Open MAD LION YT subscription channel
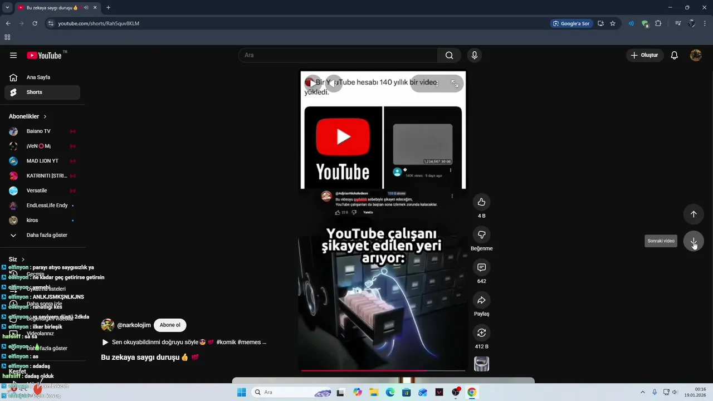This screenshot has height=401, width=713. (x=42, y=161)
